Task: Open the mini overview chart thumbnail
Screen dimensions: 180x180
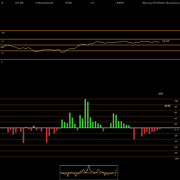Action: (x=89, y=172)
